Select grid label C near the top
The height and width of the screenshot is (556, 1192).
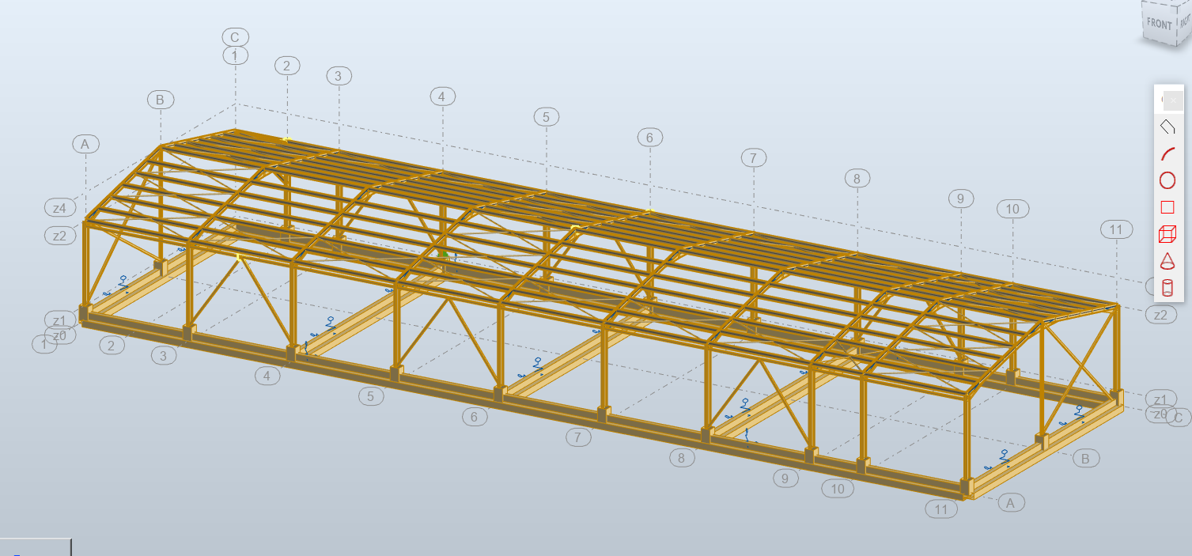click(233, 36)
